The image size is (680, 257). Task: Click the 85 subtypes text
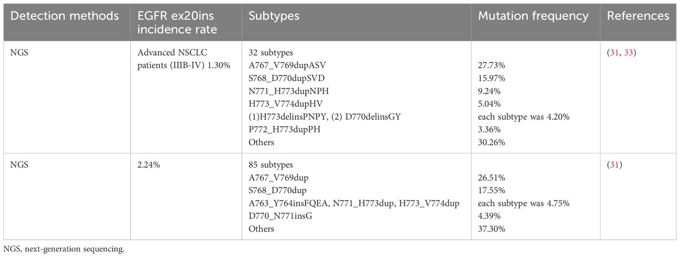(x=270, y=165)
